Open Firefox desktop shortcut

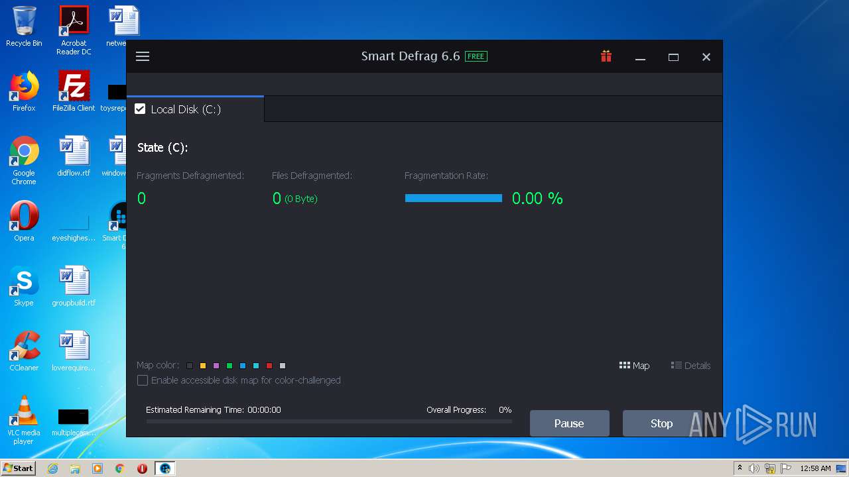pos(24,91)
